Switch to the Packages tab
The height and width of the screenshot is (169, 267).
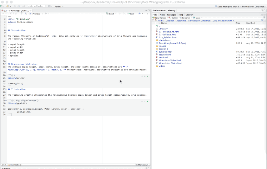171,15
